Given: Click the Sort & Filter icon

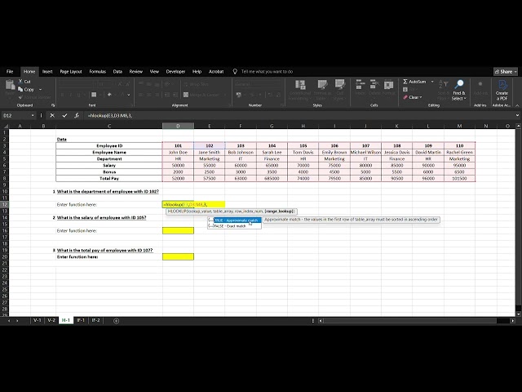Looking at the screenshot, I should click(x=443, y=85).
